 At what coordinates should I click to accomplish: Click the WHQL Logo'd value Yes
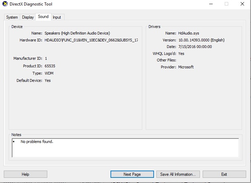tap(181, 54)
